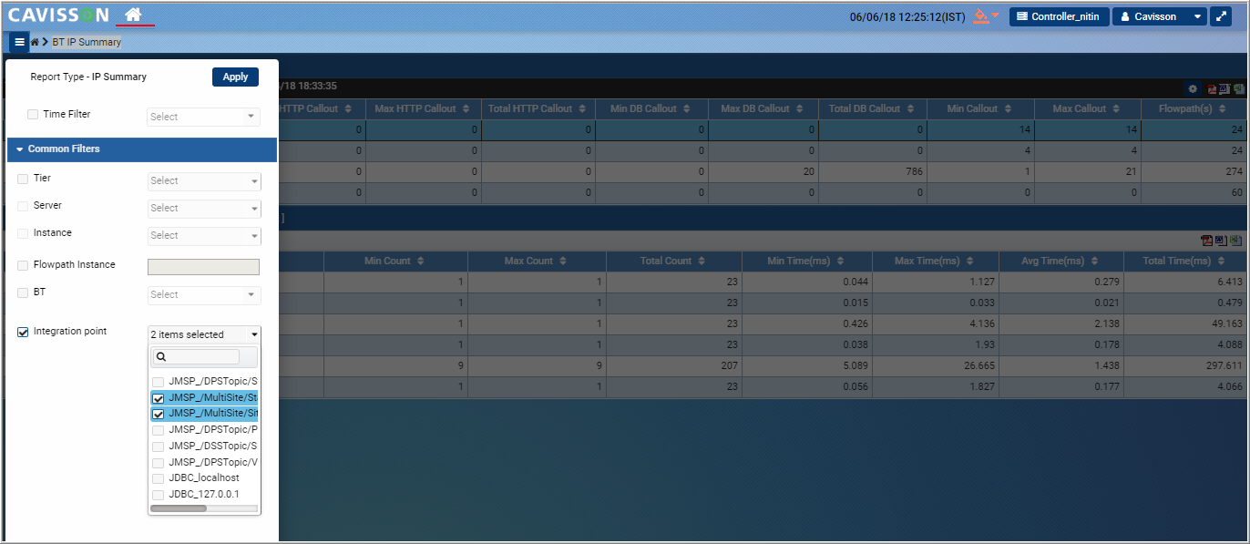This screenshot has height=544, width=1250.
Task: Toggle the hamburger menu button
Action: (x=19, y=42)
